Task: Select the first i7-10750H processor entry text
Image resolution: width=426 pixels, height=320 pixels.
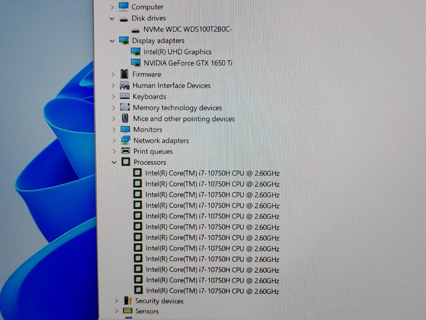Action: point(212,173)
